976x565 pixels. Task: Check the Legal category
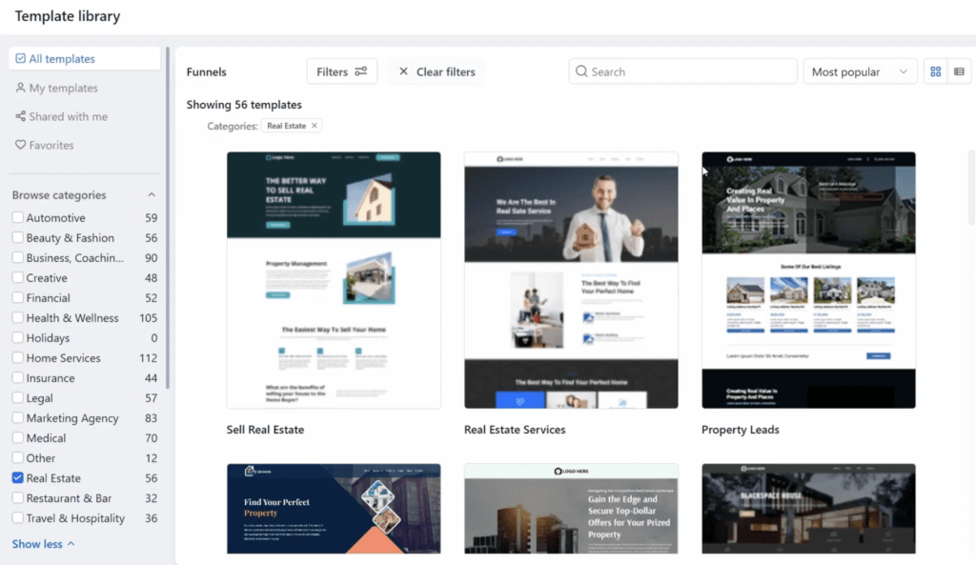17,397
